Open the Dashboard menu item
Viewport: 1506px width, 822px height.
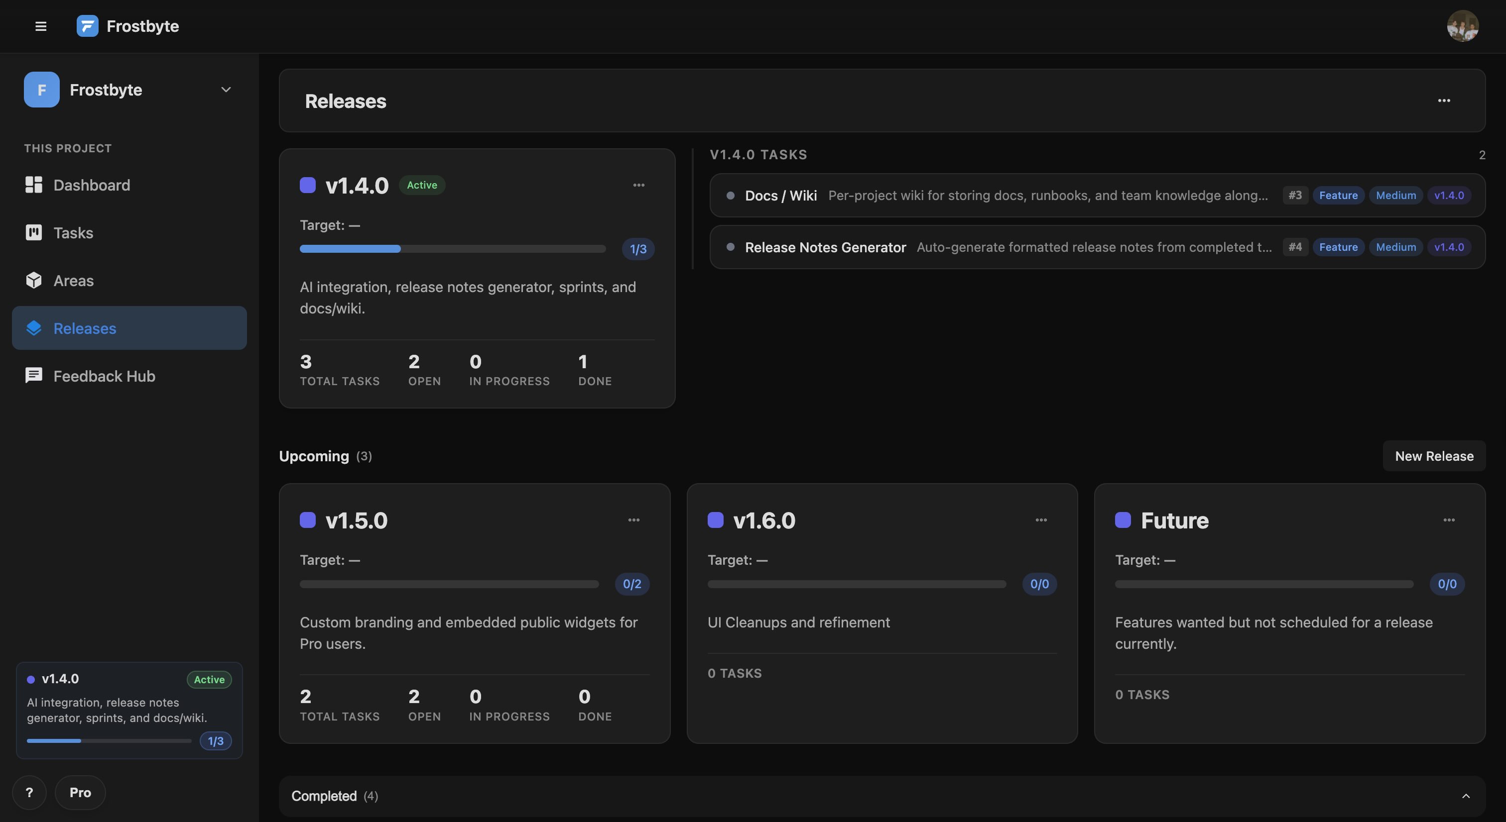point(129,185)
